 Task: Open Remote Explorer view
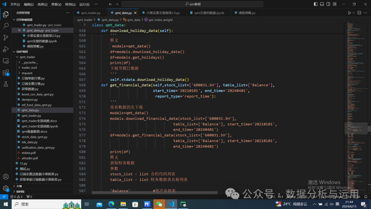click(6, 61)
